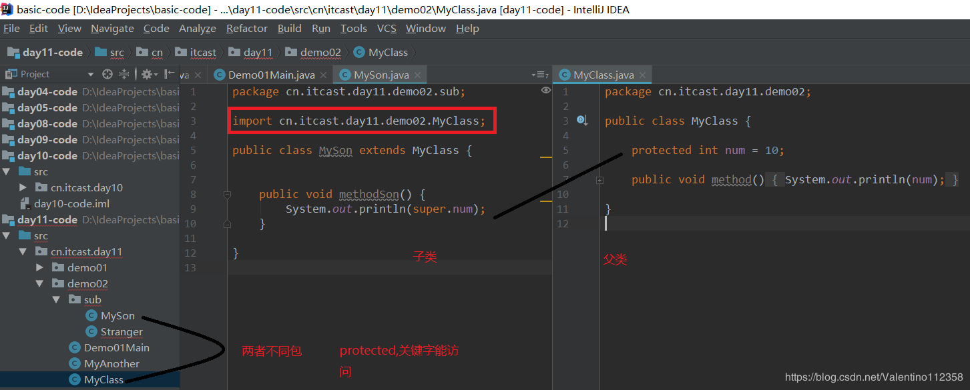Open the Edit menu

(x=39, y=29)
